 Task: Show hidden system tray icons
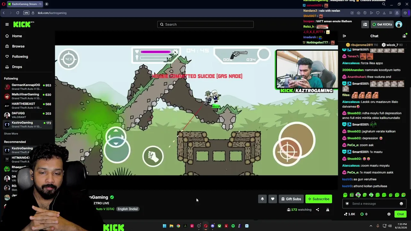pyautogui.click(x=371, y=226)
